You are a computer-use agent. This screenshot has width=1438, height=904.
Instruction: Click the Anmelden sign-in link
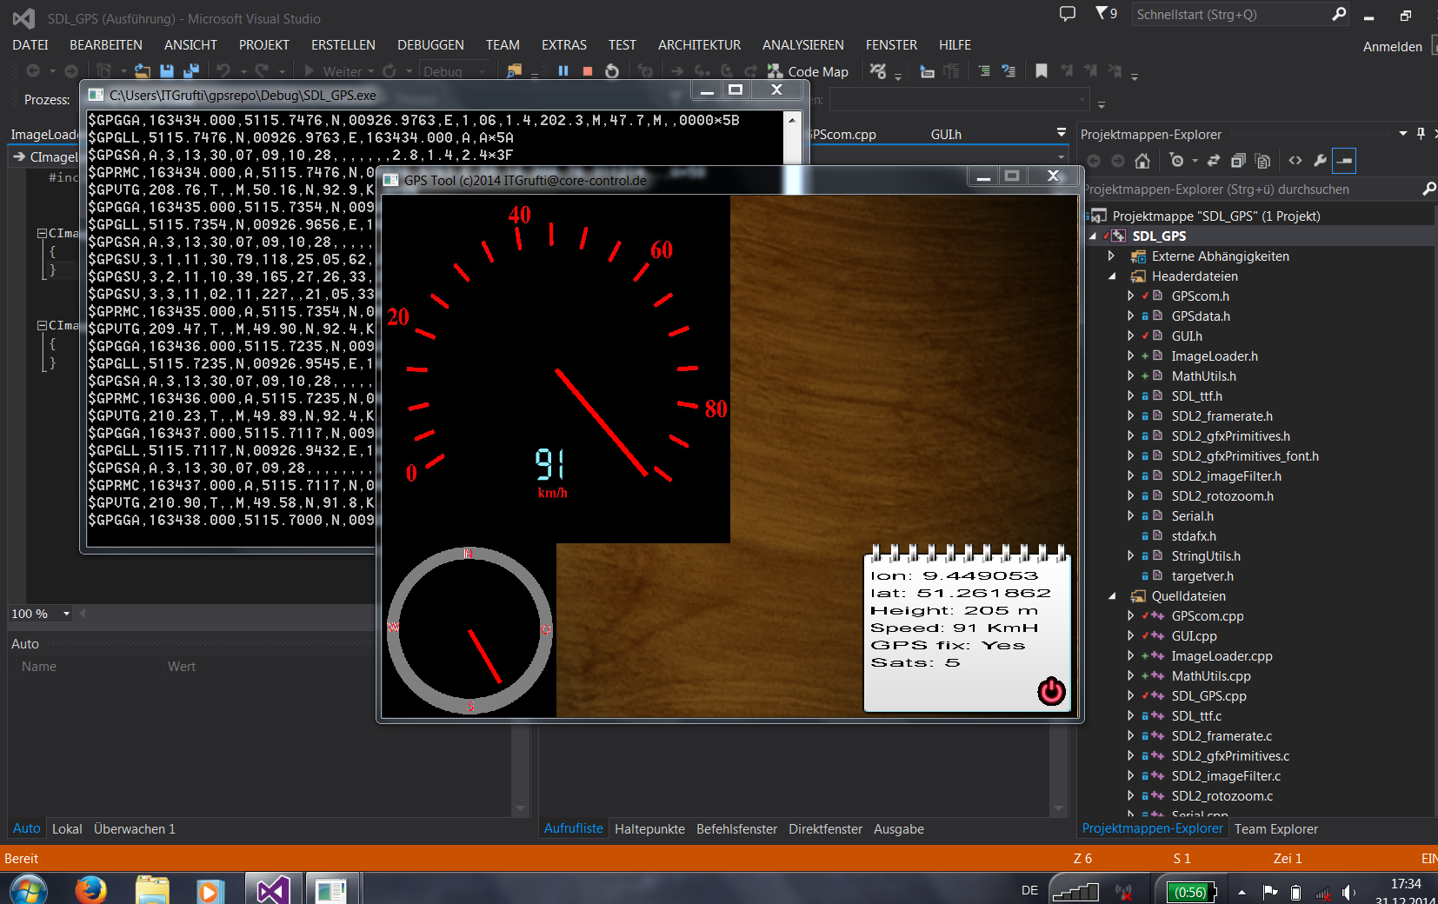(x=1392, y=47)
